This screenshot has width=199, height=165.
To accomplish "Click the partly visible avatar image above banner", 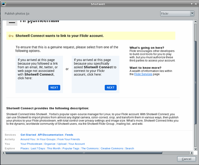I will coord(12,23).
